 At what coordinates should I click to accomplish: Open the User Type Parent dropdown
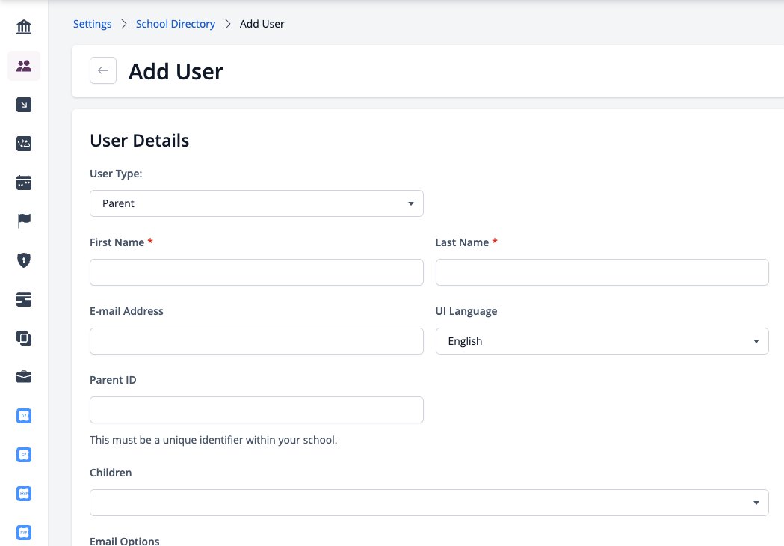tap(256, 203)
